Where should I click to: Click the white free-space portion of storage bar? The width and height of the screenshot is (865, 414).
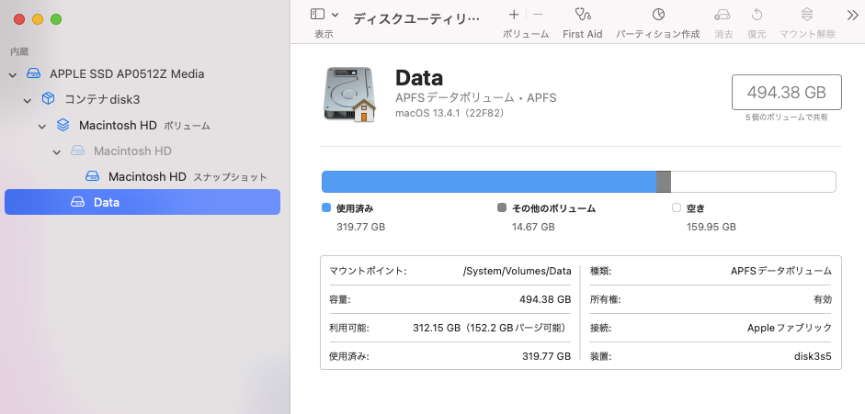753,182
